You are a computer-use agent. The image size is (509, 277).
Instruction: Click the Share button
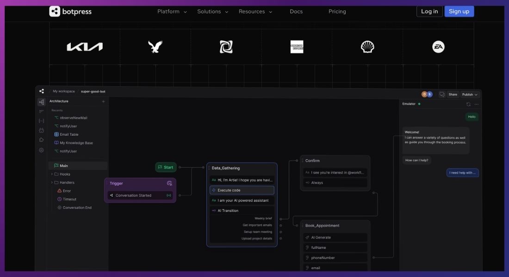click(x=453, y=95)
